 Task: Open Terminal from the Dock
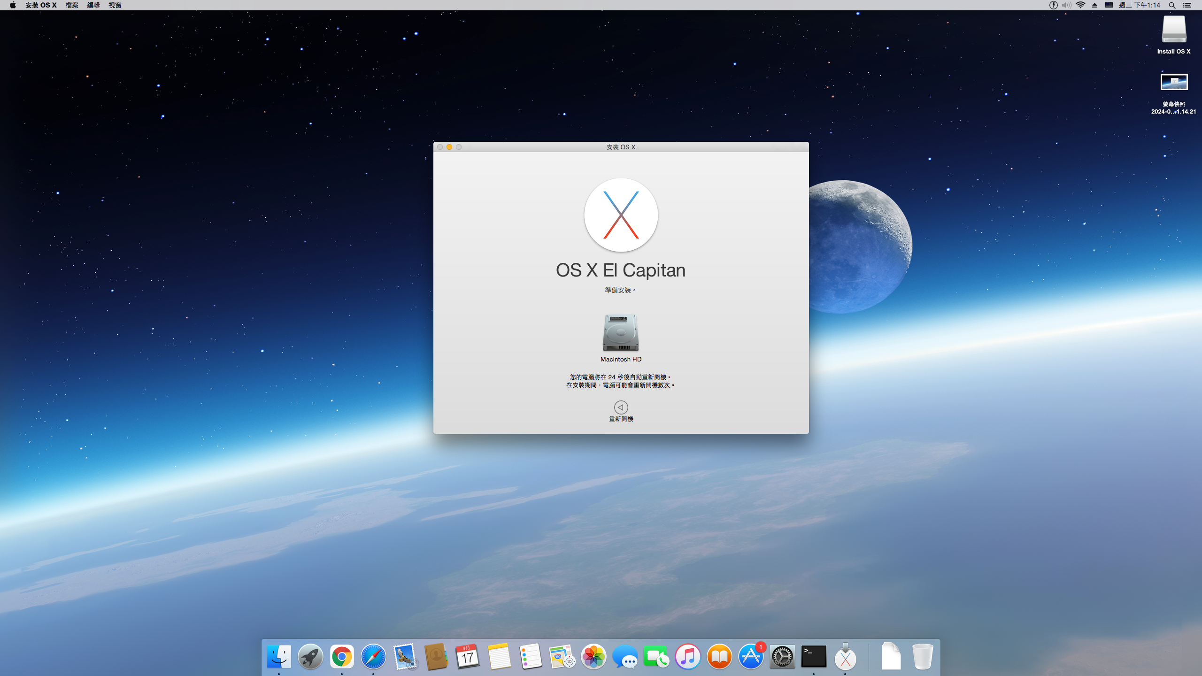point(814,656)
